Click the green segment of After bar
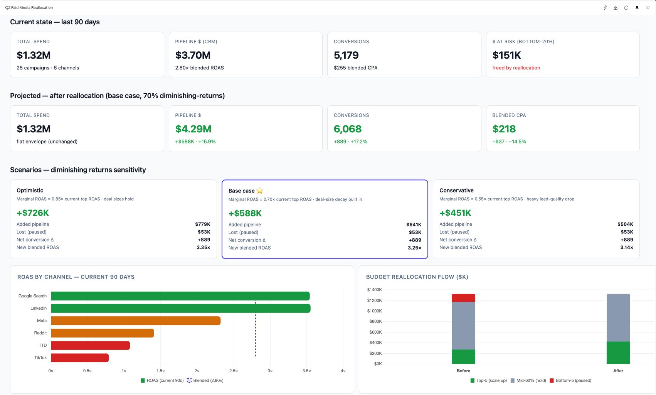 pos(618,353)
